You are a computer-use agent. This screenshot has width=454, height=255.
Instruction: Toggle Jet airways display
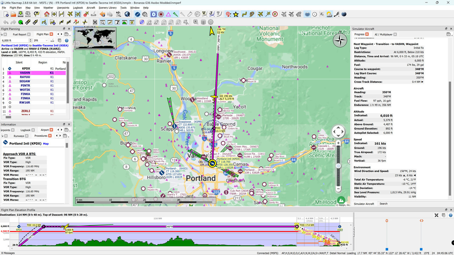(x=212, y=14)
